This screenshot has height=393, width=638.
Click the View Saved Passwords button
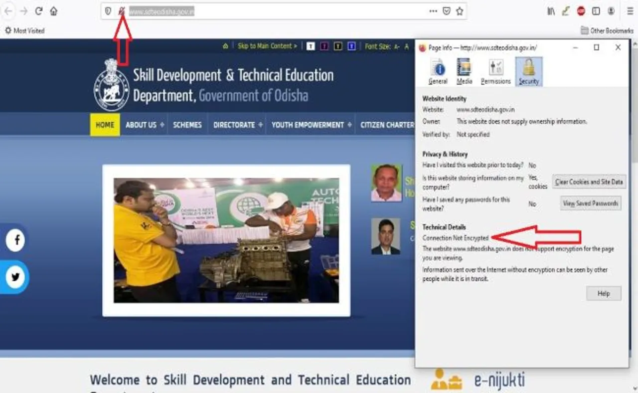[590, 203]
